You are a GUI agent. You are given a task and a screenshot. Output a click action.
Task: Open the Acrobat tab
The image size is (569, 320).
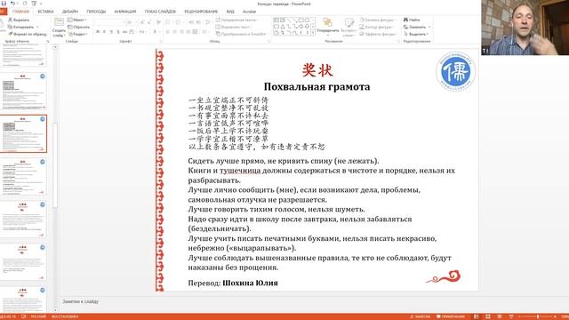pos(249,12)
